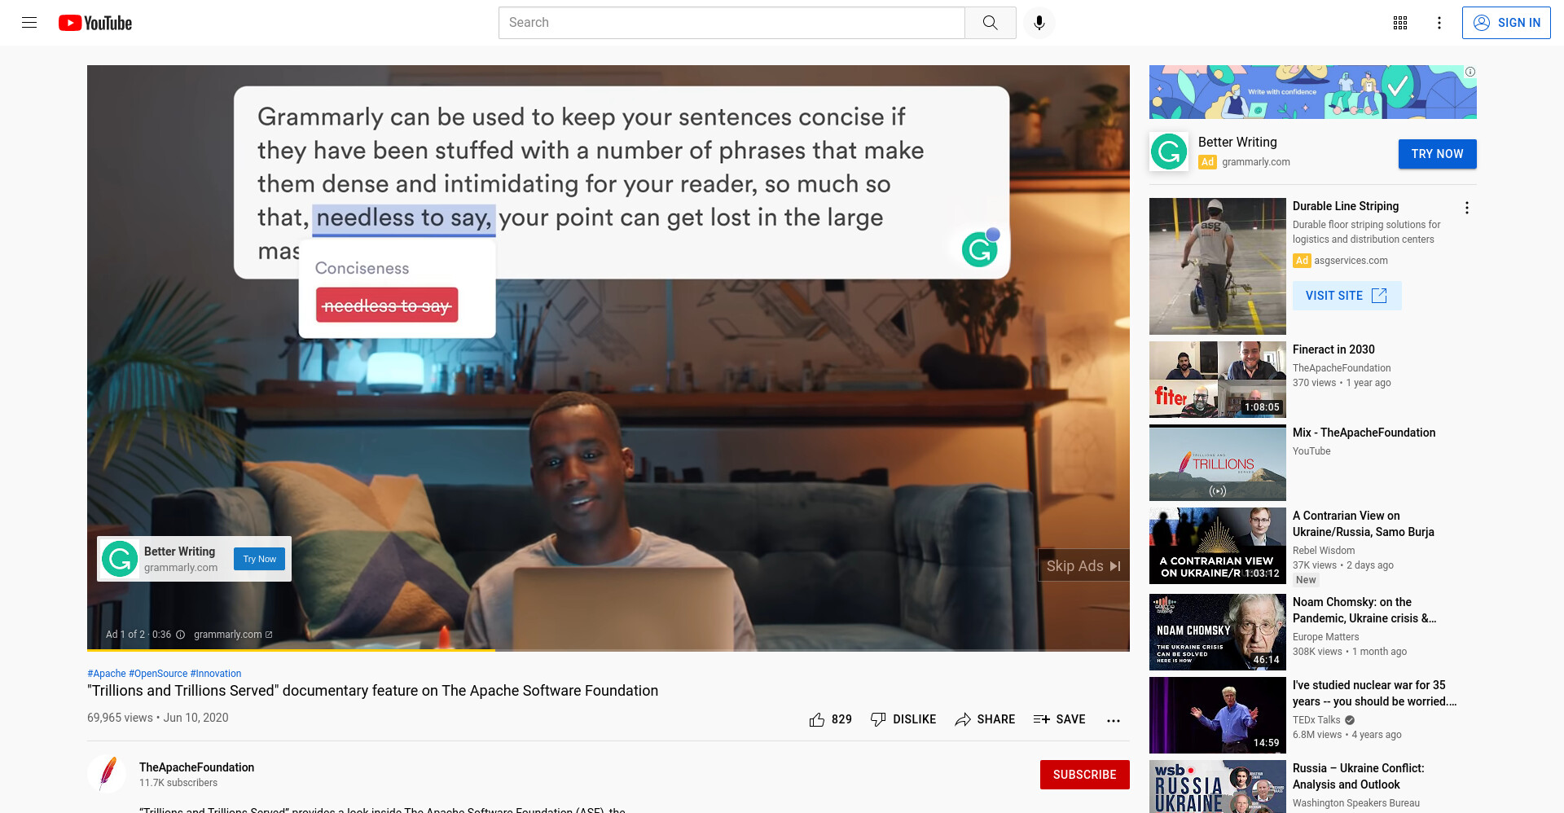The image size is (1564, 813).
Task: Click the #Apache hashtag
Action: point(107,674)
